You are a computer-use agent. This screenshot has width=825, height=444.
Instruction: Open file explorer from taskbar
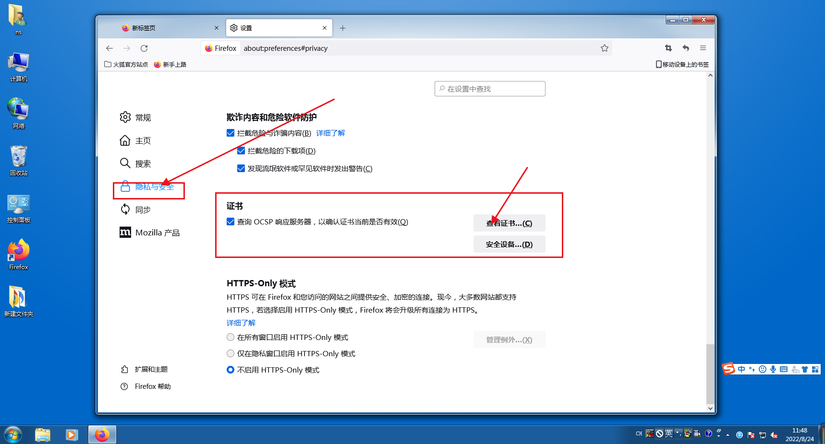tap(43, 435)
